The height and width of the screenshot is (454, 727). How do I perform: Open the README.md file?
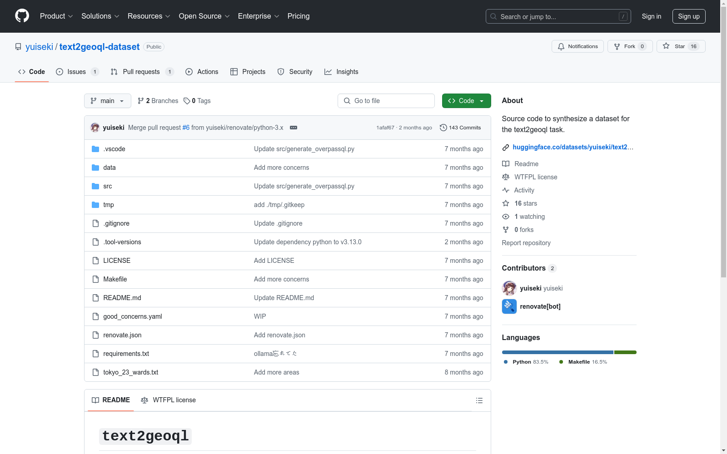coord(122,298)
